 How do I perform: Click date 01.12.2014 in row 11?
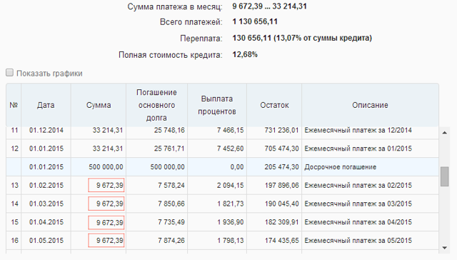click(x=46, y=130)
